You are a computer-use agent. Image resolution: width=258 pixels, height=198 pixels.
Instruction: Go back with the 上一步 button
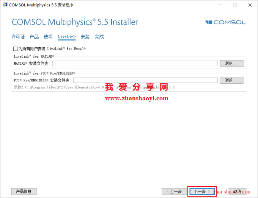point(174,192)
